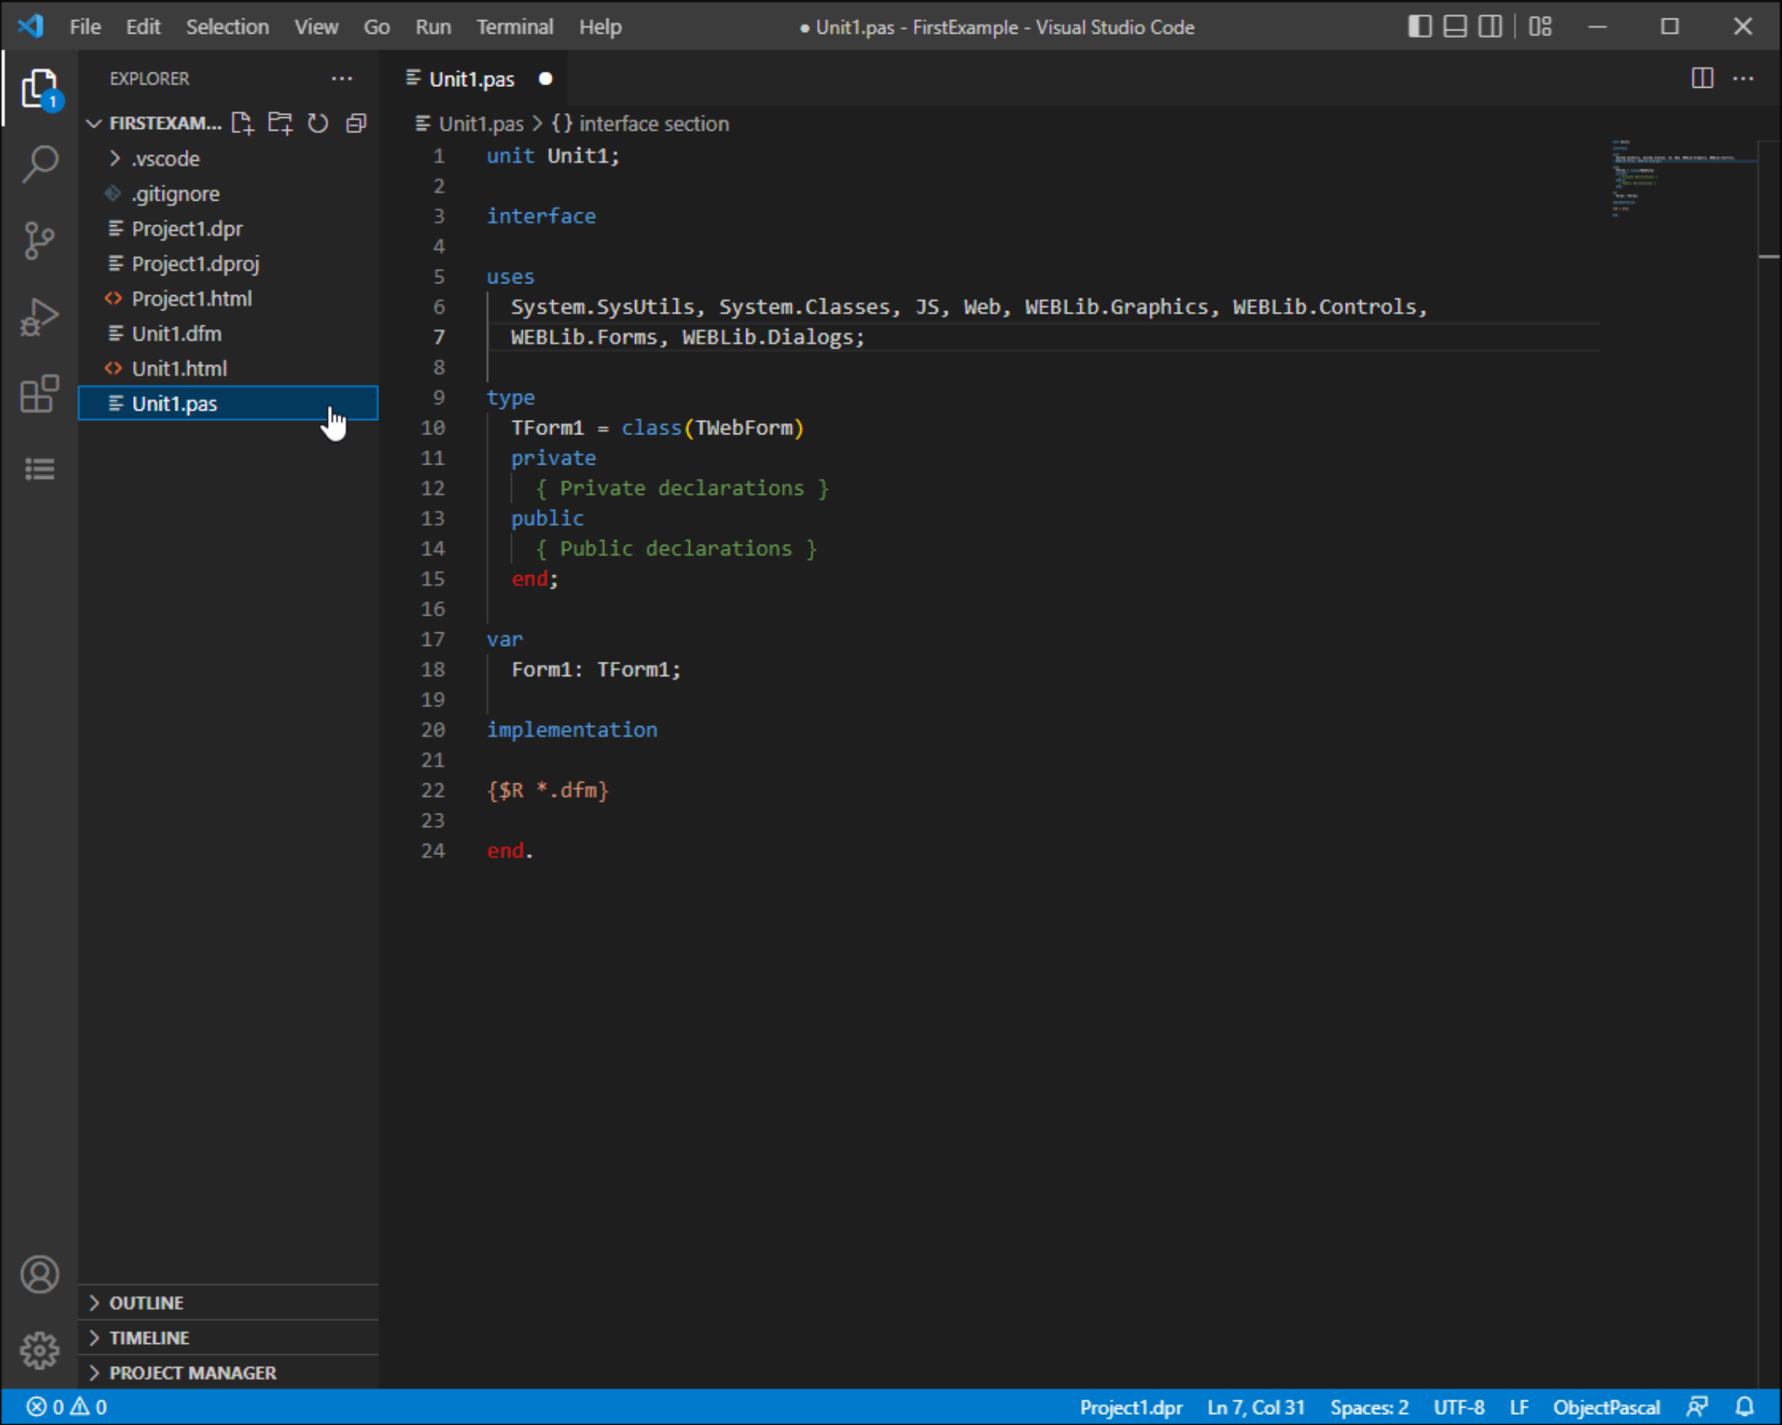The width and height of the screenshot is (1782, 1425).
Task: Expand the OUTLINE section
Action: [228, 1303]
